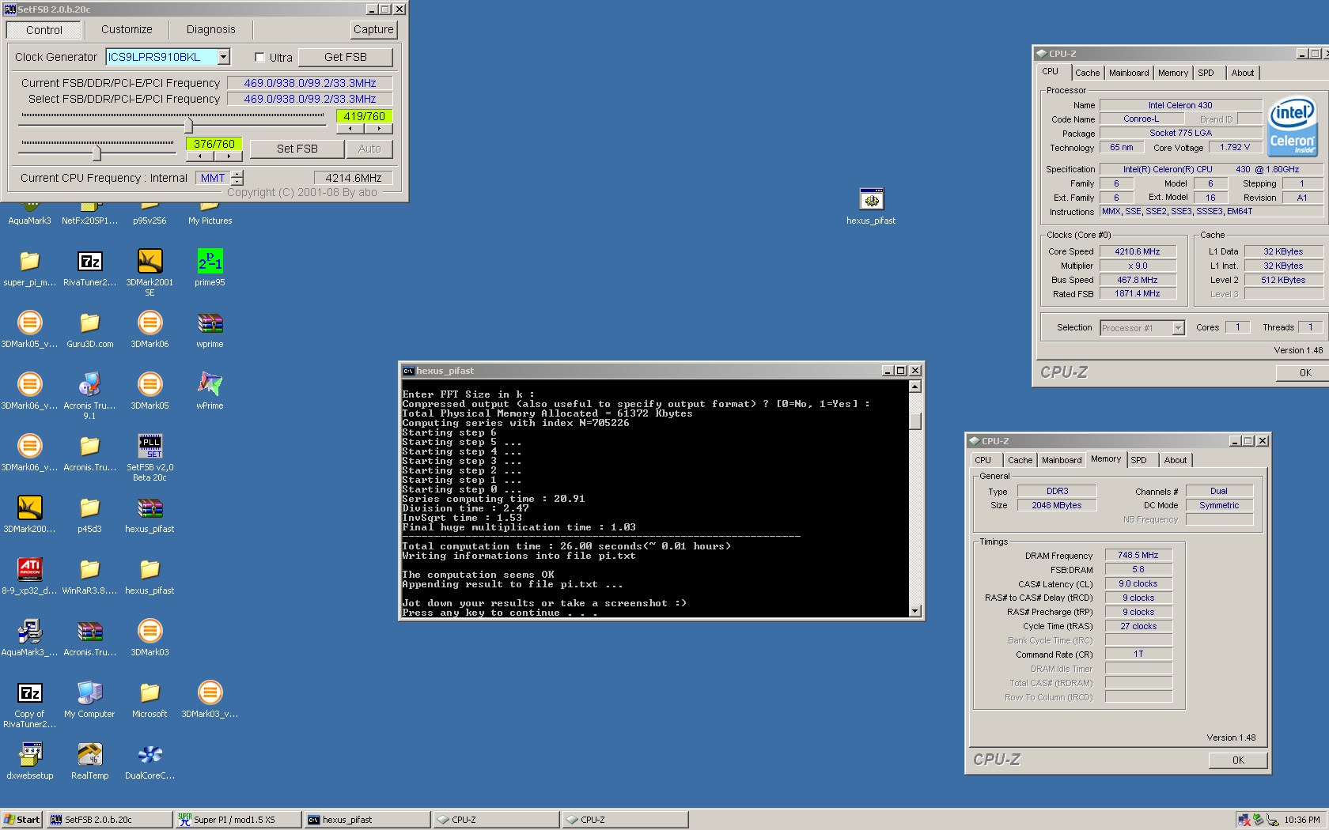1329x830 pixels.
Task: Switch to hexus_pifast taskbar item
Action: pyautogui.click(x=367, y=820)
